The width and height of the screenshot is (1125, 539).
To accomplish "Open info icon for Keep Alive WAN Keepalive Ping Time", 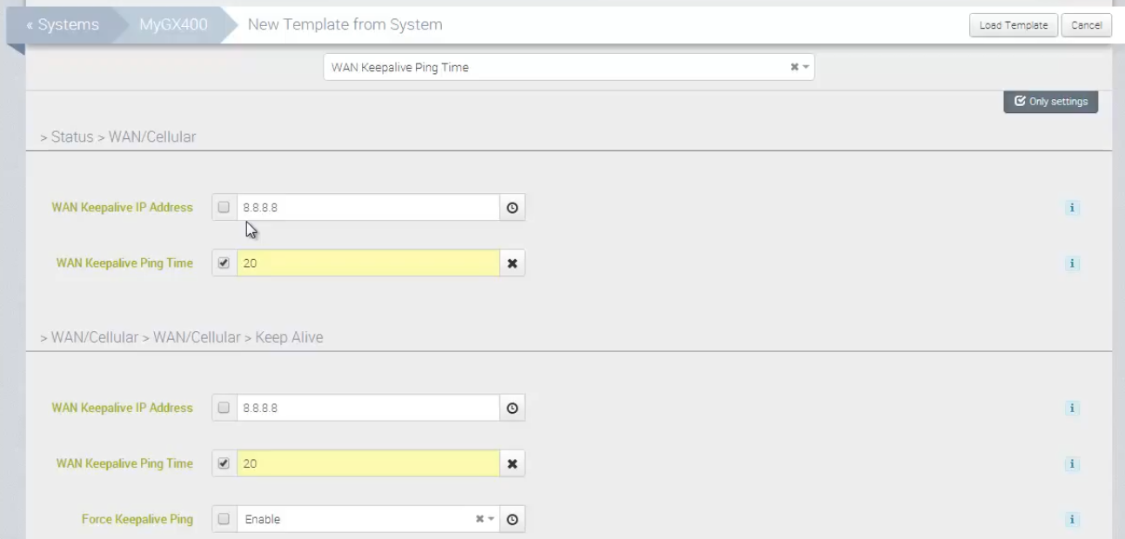I will tap(1072, 464).
